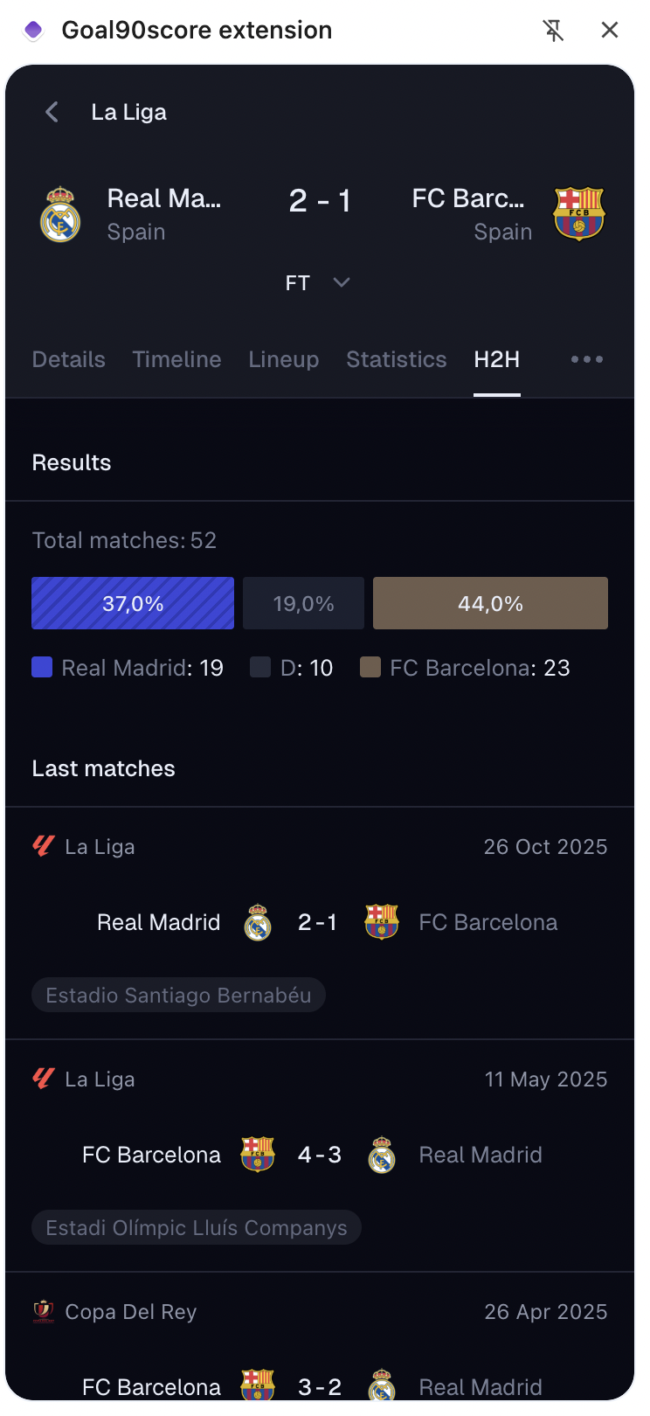Toggle the pin extension icon

(x=555, y=29)
